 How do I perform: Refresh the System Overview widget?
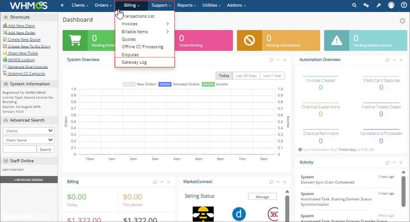271,60
